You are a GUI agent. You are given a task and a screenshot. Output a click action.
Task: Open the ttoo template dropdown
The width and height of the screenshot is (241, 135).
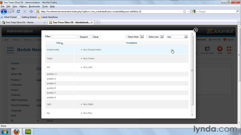[177, 37]
